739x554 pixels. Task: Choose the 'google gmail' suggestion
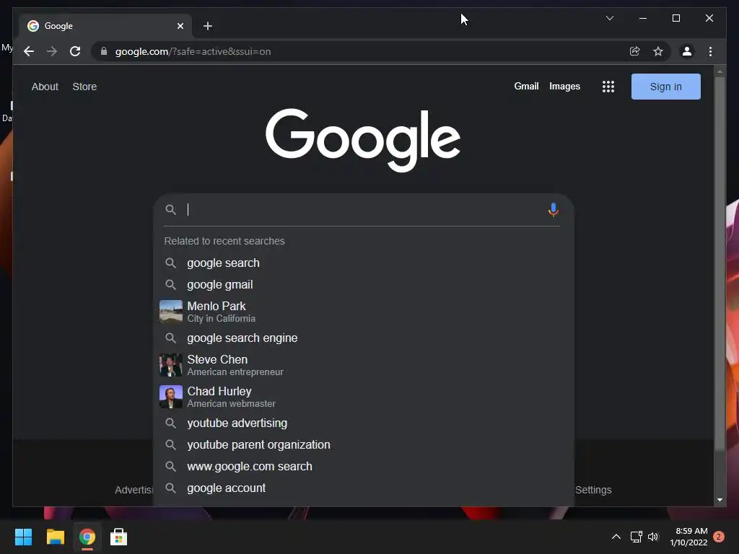coord(364,284)
